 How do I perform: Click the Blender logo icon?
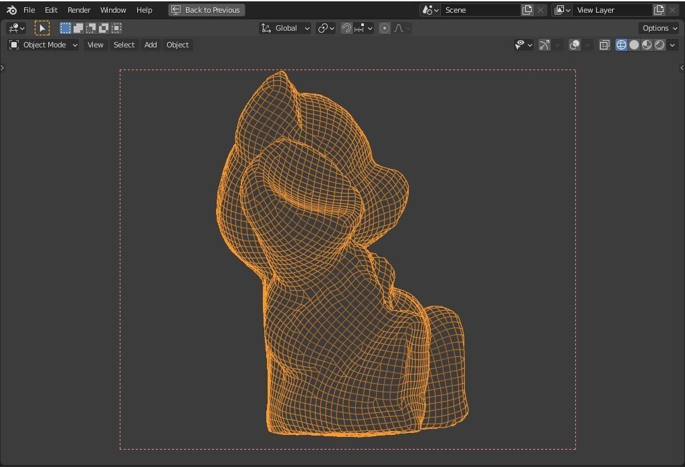pos(12,10)
